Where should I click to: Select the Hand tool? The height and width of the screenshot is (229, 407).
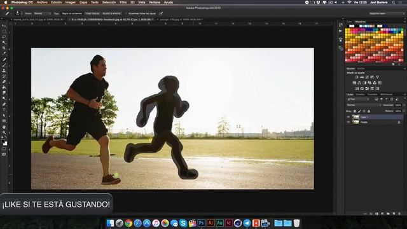(x=4, y=127)
